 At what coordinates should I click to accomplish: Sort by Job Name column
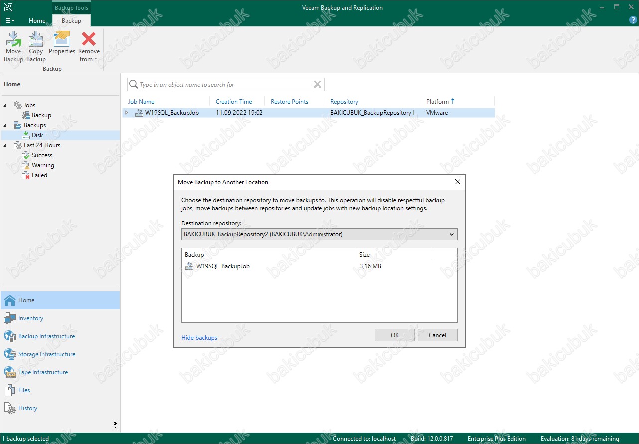(141, 101)
